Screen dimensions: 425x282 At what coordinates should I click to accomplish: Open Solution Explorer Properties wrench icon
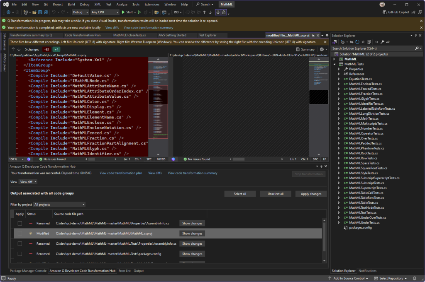[x=382, y=41]
